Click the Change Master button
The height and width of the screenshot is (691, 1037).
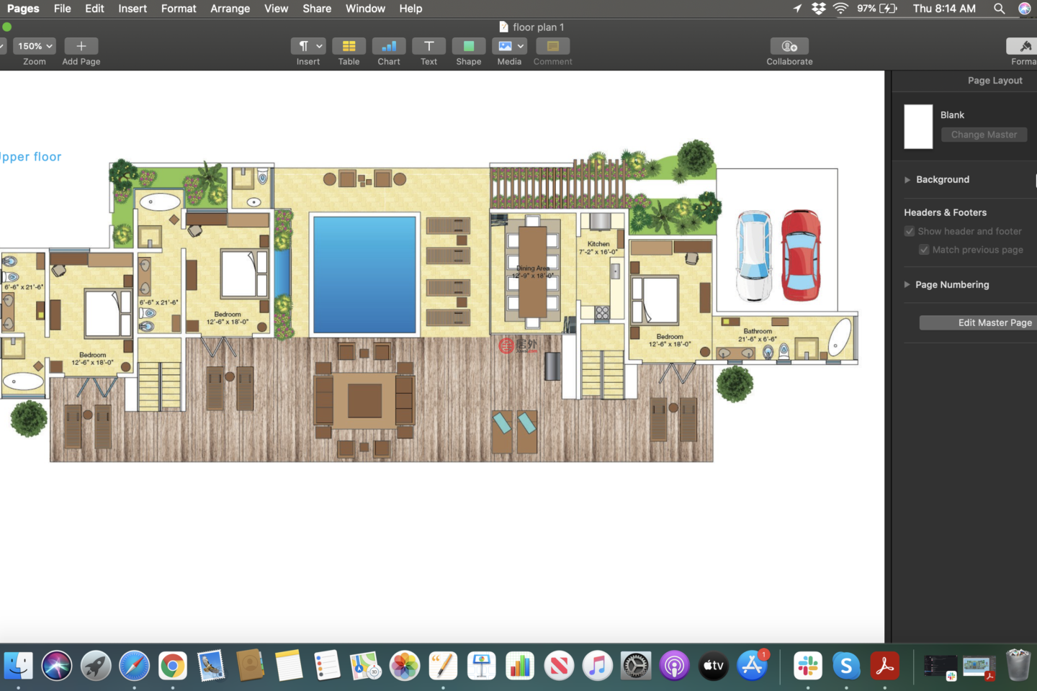[984, 135]
